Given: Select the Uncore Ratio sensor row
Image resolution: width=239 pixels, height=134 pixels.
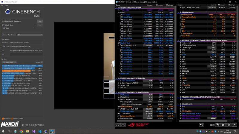Looking at the screenshot, I should click(145, 74).
